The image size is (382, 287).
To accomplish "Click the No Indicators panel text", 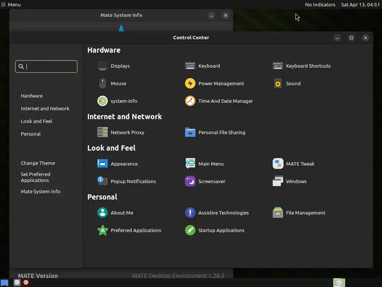I will click(320, 4).
